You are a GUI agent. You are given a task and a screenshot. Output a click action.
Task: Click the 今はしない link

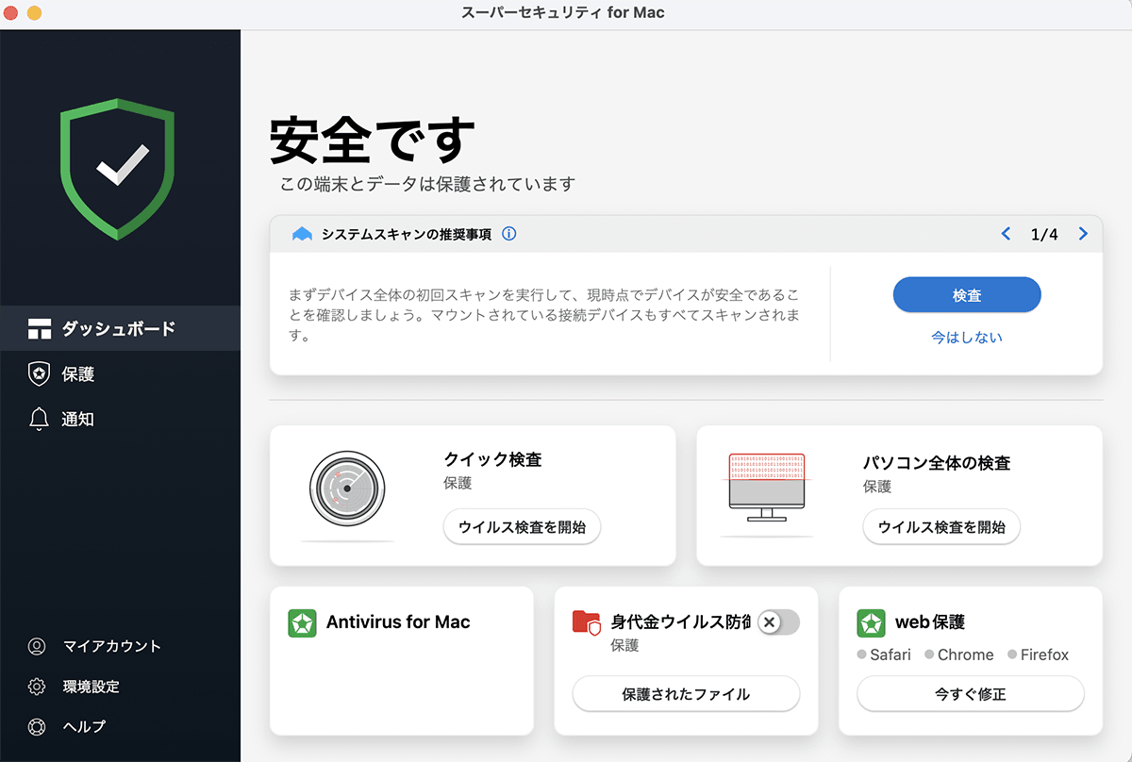pyautogui.click(x=967, y=334)
